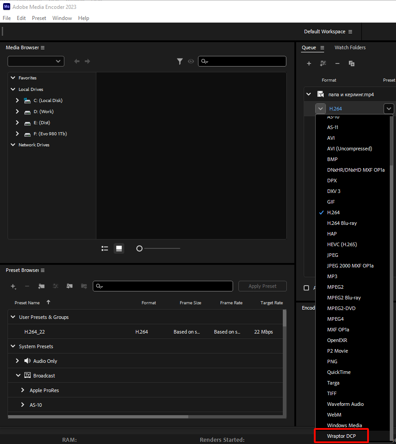Click the filter funnel icon in Media Browser

click(x=180, y=62)
